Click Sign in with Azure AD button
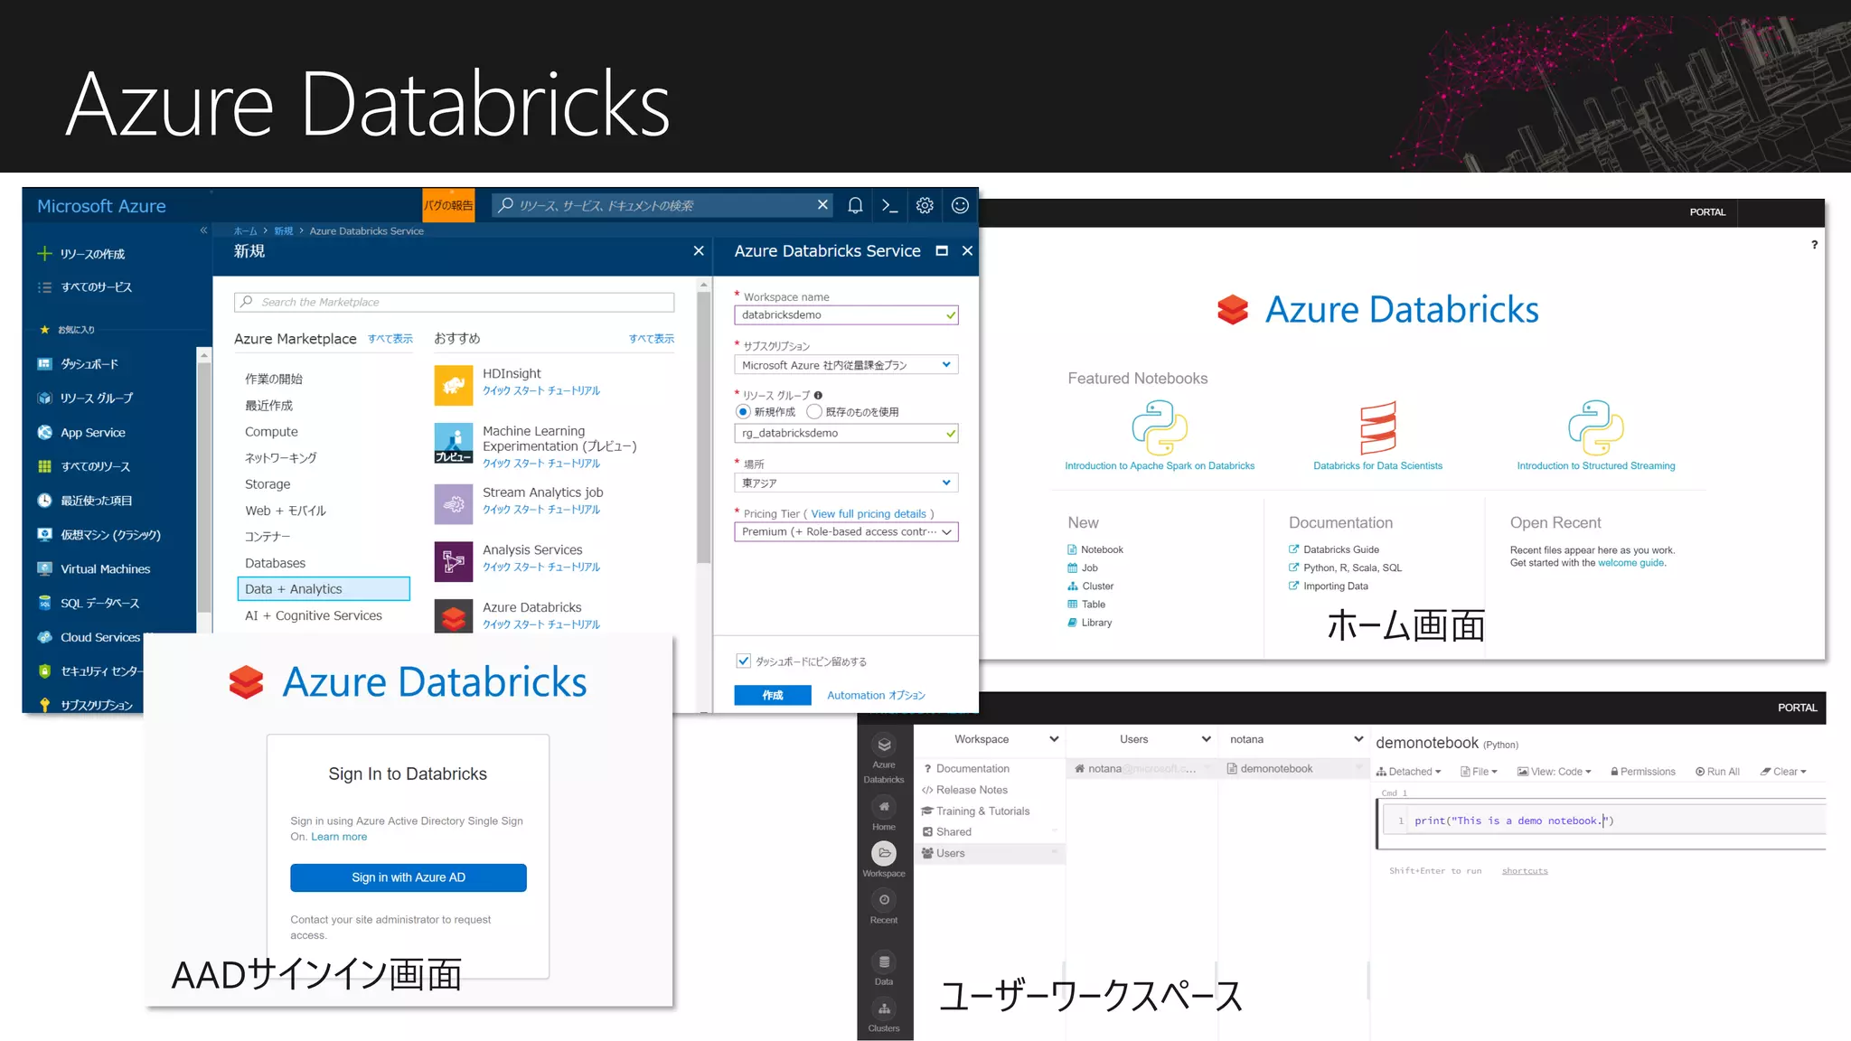 409,877
